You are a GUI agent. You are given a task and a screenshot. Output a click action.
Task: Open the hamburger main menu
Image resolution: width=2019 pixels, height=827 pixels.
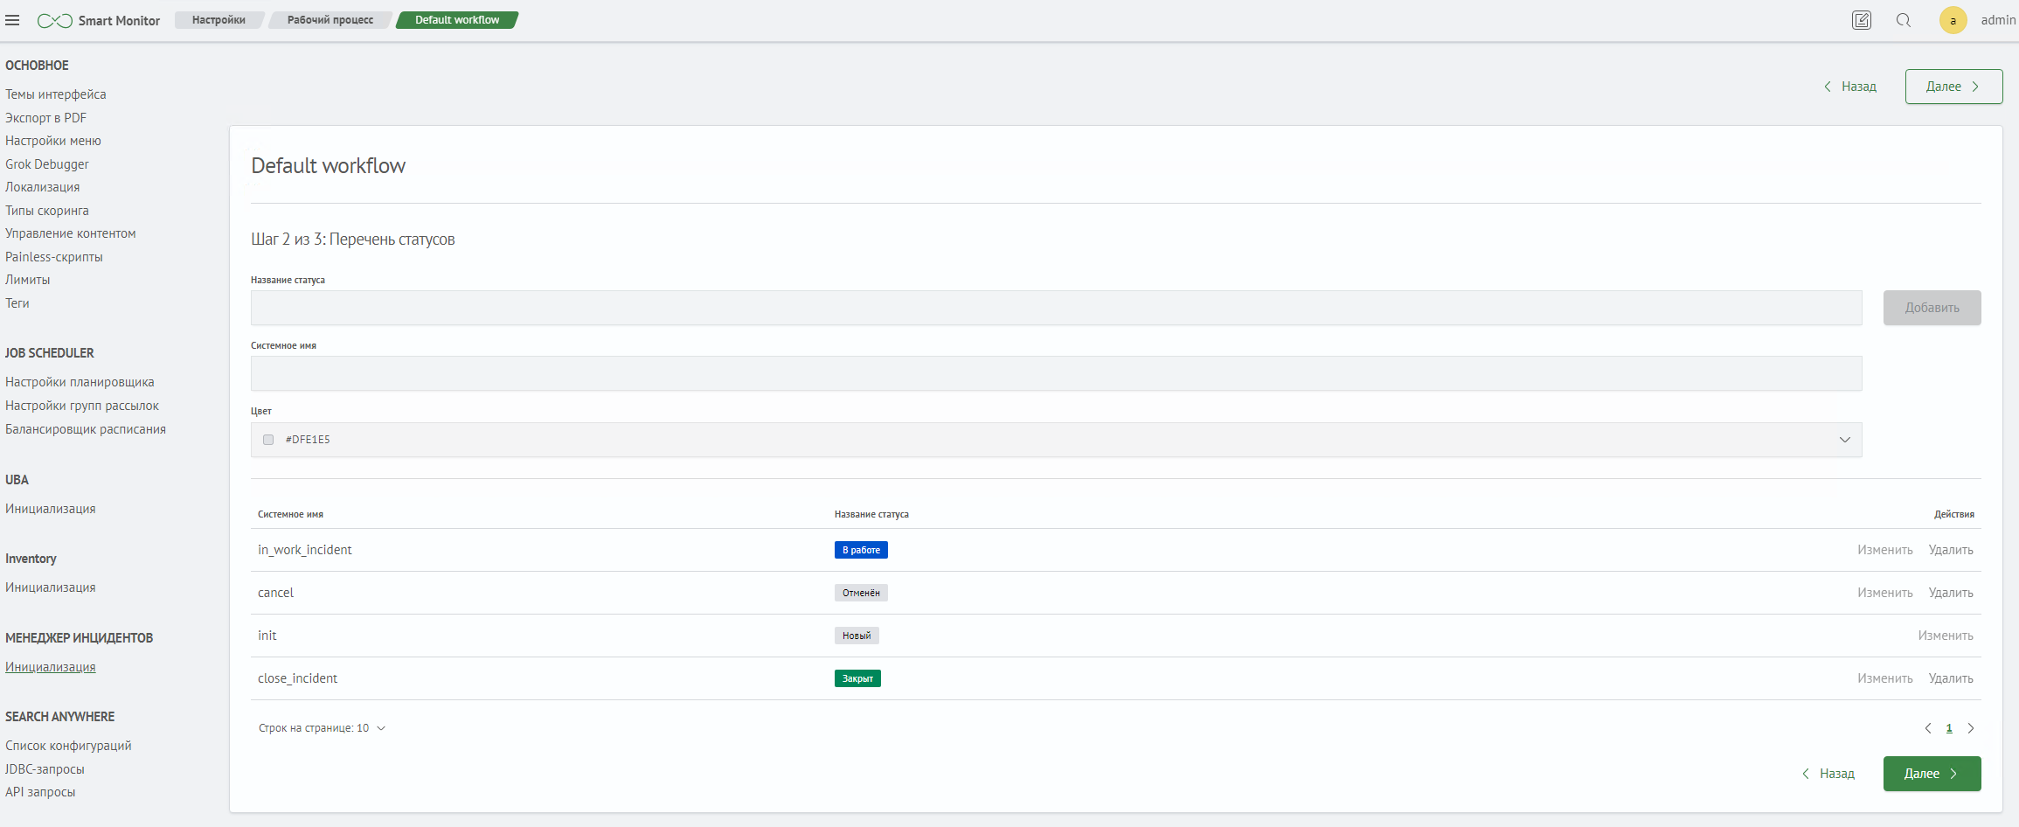[12, 20]
